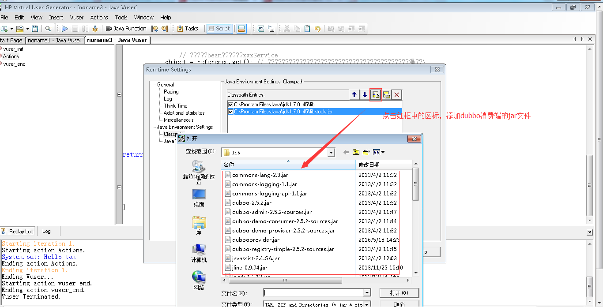The height and width of the screenshot is (307, 603).
Task: Switch to noname1 - Java Vuser tab
Action: point(55,40)
